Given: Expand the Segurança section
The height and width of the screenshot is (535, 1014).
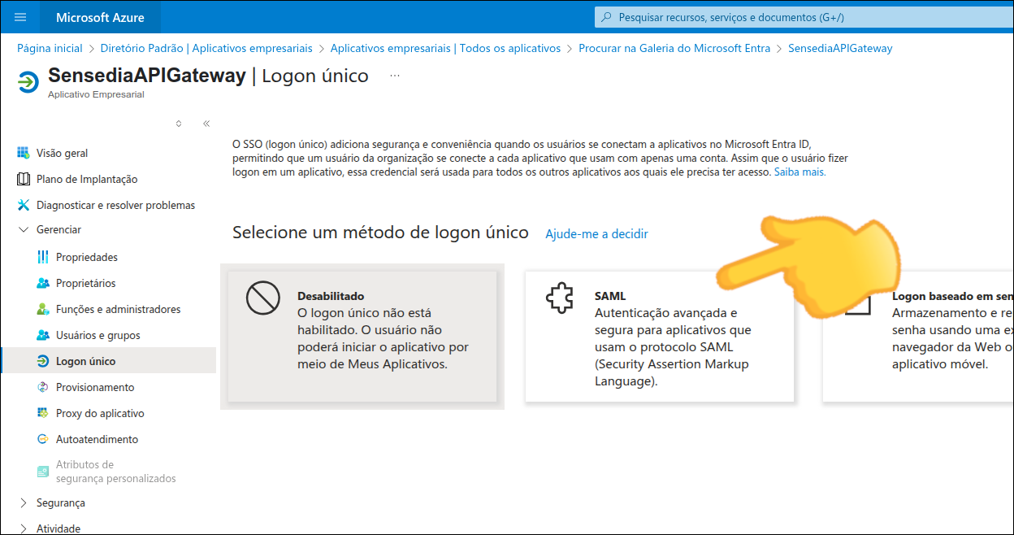Looking at the screenshot, I should click(24, 502).
